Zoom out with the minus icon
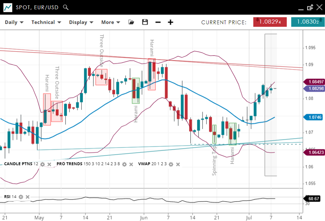Screen dimensions: 325x221 (x=158, y=22)
